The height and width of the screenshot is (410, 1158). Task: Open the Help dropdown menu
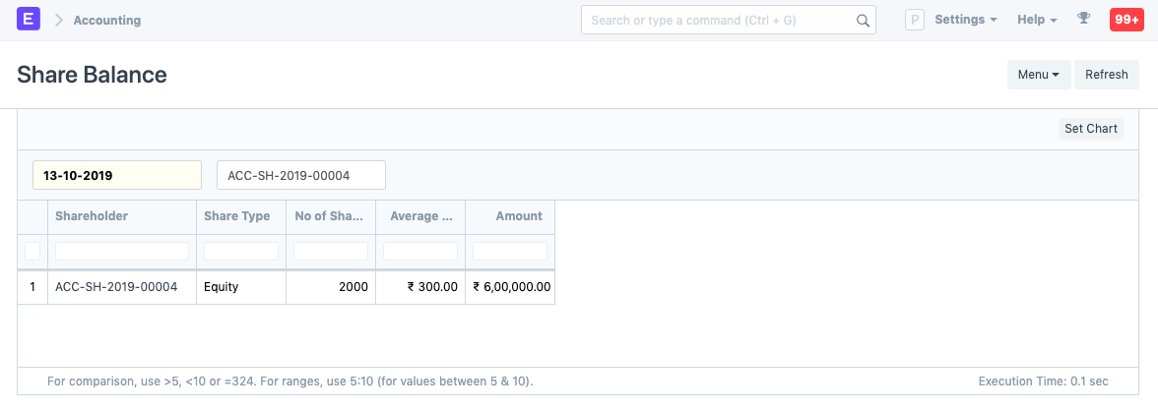coord(1037,20)
